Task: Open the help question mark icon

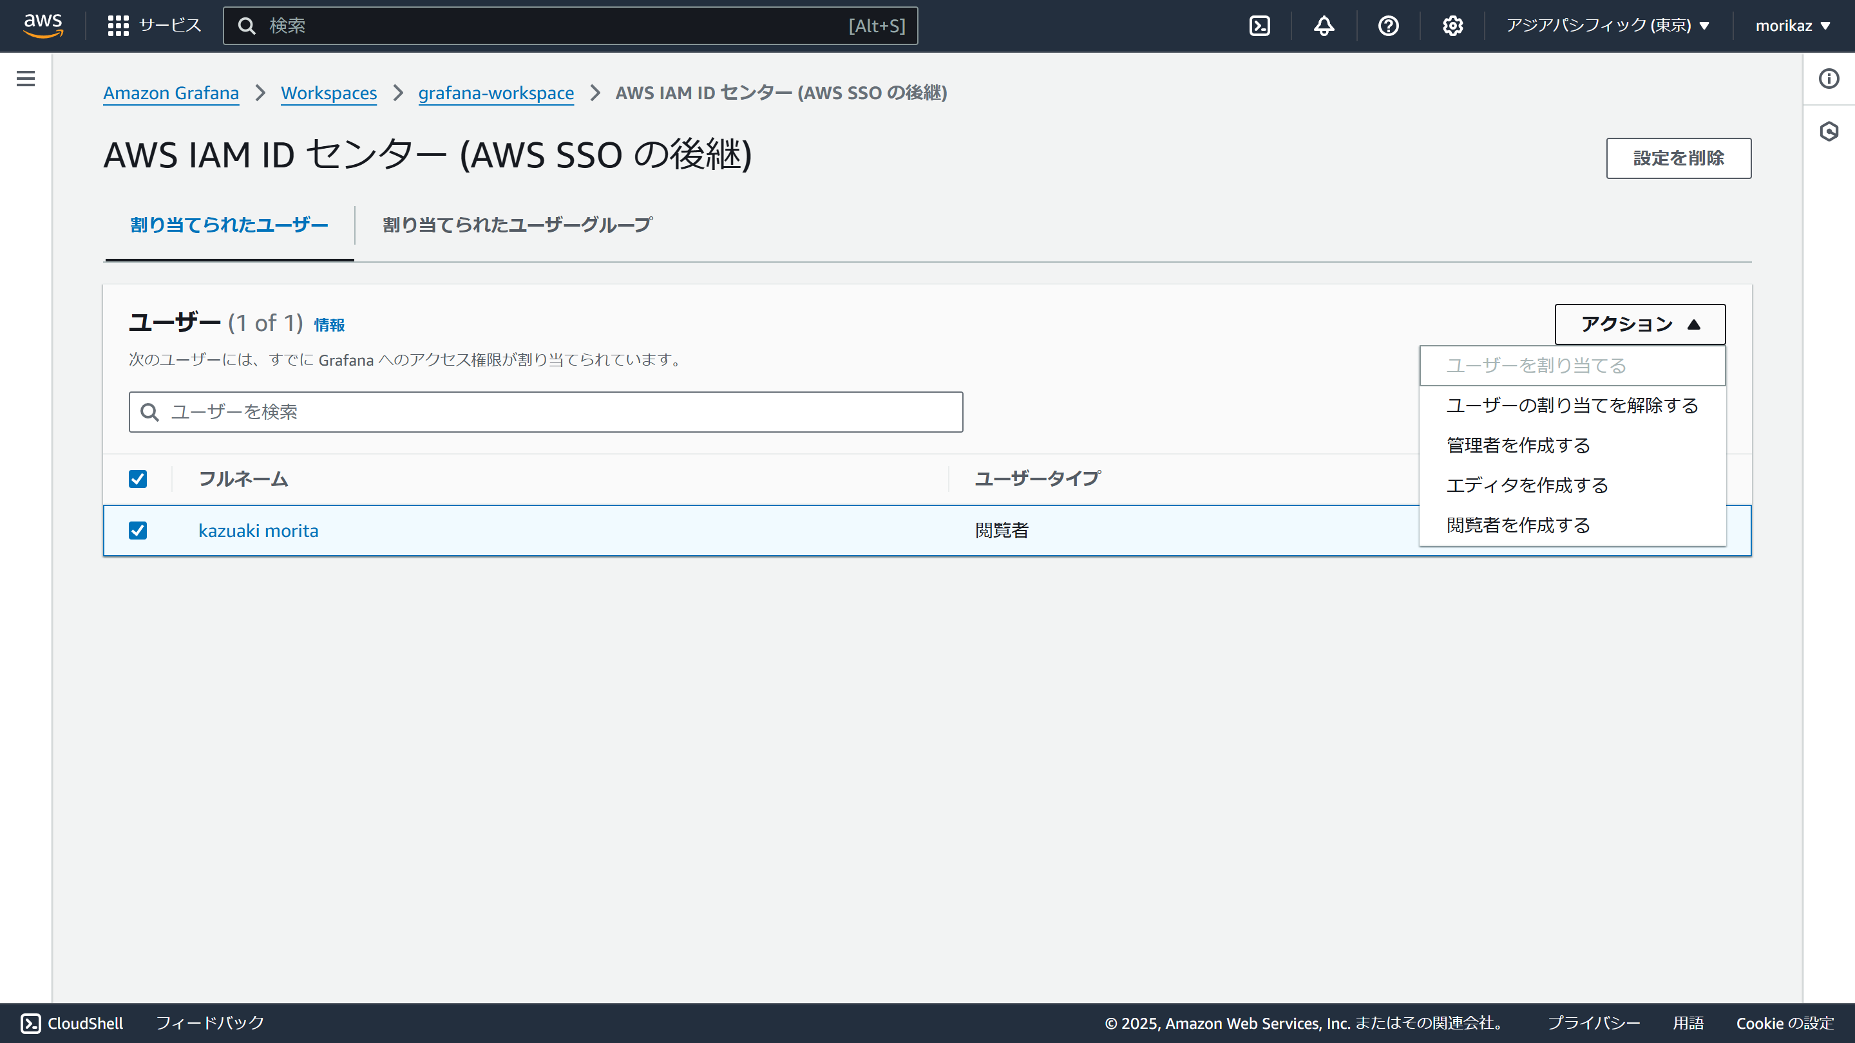Action: [1387, 26]
